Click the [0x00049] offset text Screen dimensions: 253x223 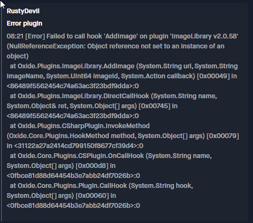point(213,76)
